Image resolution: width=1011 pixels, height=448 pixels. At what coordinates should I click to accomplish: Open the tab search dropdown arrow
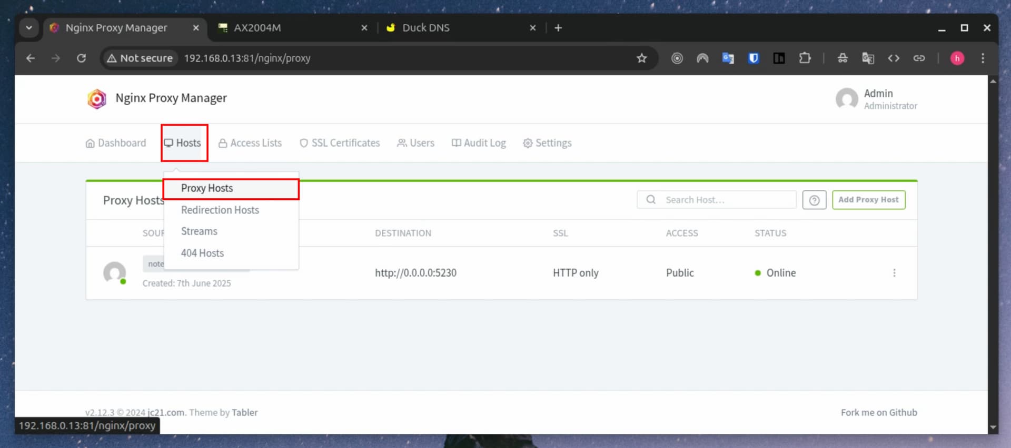point(29,28)
